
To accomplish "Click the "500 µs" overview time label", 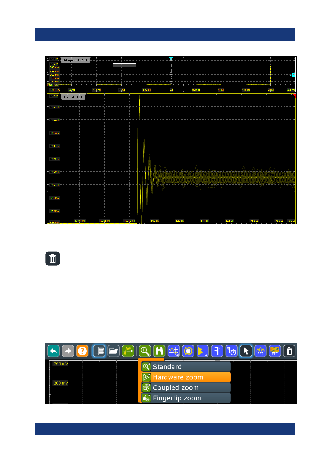I will point(196,90).
